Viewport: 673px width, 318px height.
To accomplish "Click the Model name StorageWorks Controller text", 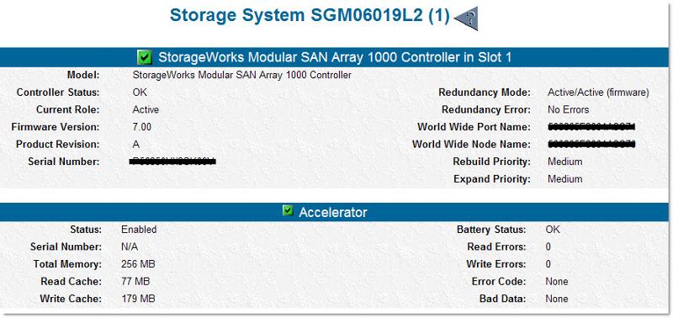I will [x=242, y=75].
